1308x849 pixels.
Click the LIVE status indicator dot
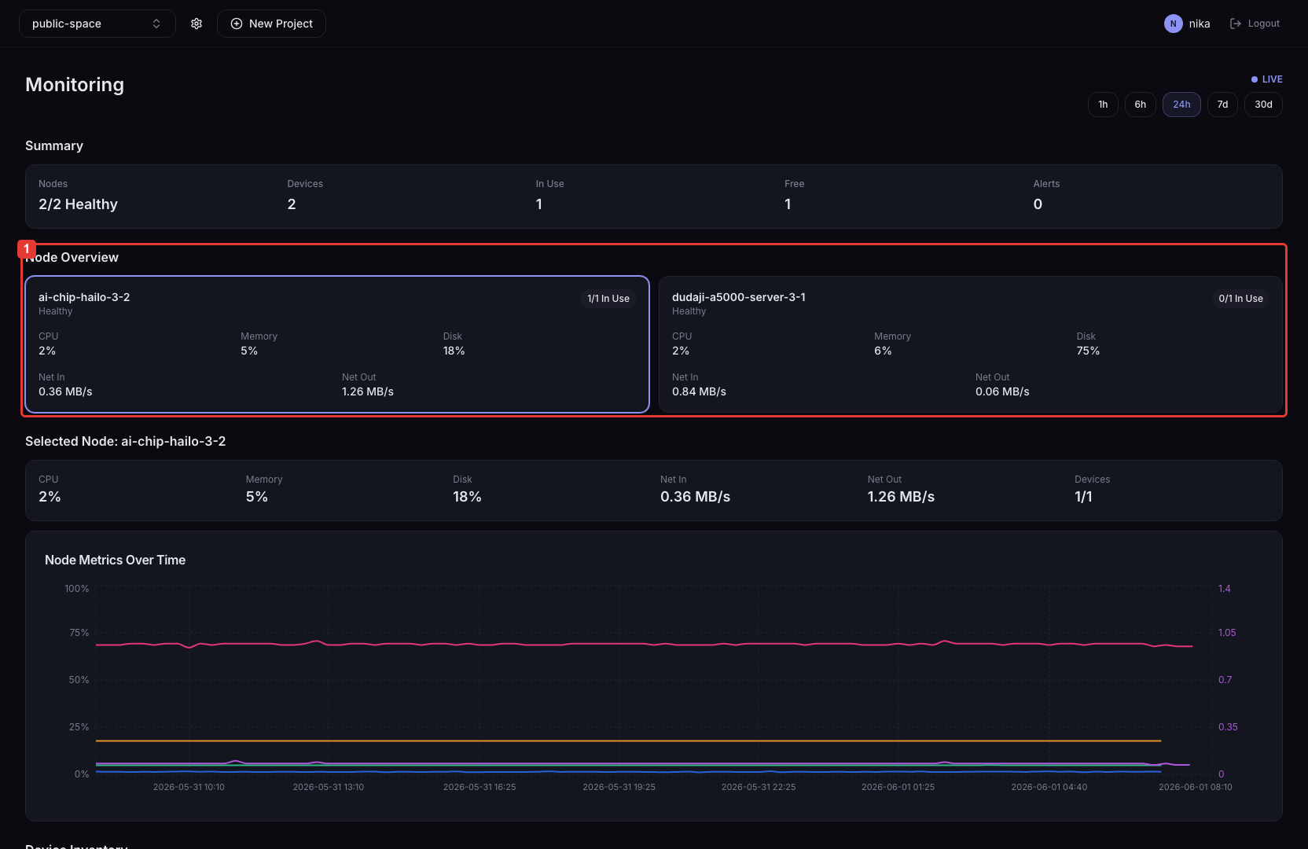[1254, 79]
